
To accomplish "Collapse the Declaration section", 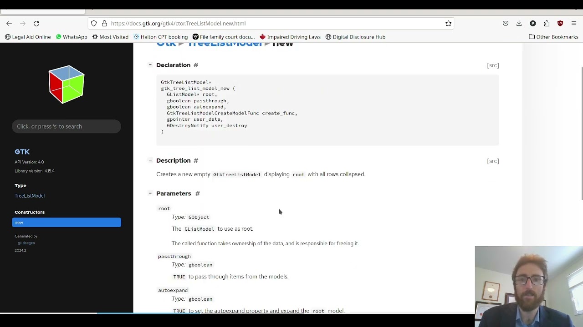I will (150, 65).
